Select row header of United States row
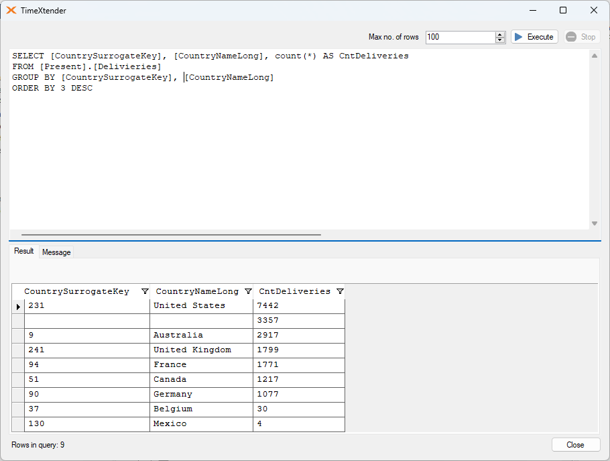The image size is (610, 461). coord(18,306)
